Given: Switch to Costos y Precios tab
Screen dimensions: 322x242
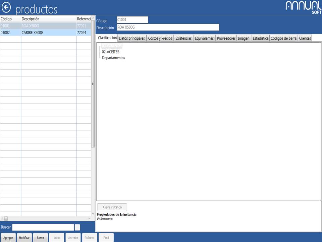Looking at the screenshot, I should click(160, 38).
